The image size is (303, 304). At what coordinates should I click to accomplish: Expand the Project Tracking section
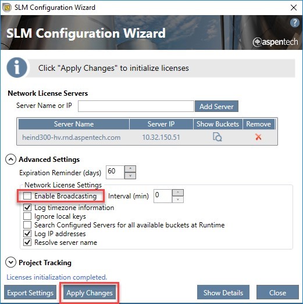pyautogui.click(x=10, y=262)
